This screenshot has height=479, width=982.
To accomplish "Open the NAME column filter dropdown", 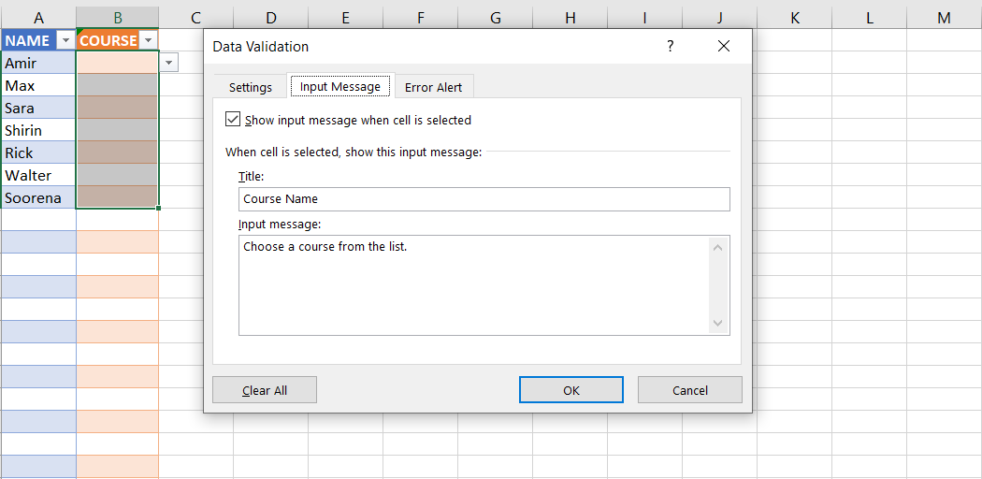I will tap(65, 40).
